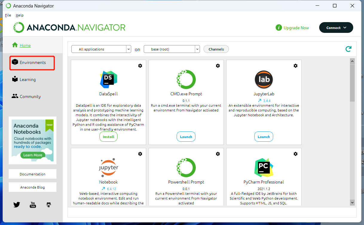
Task: Click the Notebook version 6.4.12 text
Action: pyautogui.click(x=111, y=189)
